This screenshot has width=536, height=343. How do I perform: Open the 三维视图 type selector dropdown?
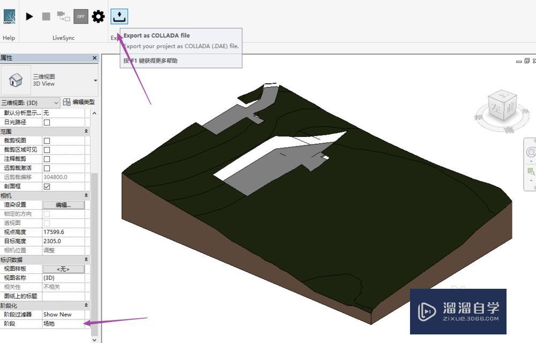[x=95, y=81]
